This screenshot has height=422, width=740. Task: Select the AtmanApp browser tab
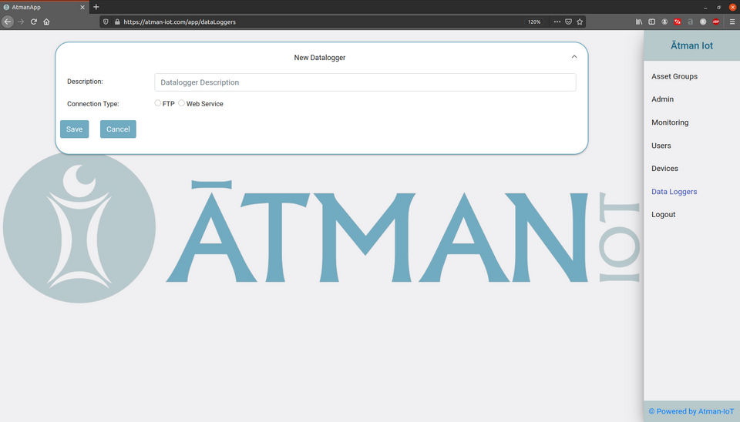coord(45,7)
